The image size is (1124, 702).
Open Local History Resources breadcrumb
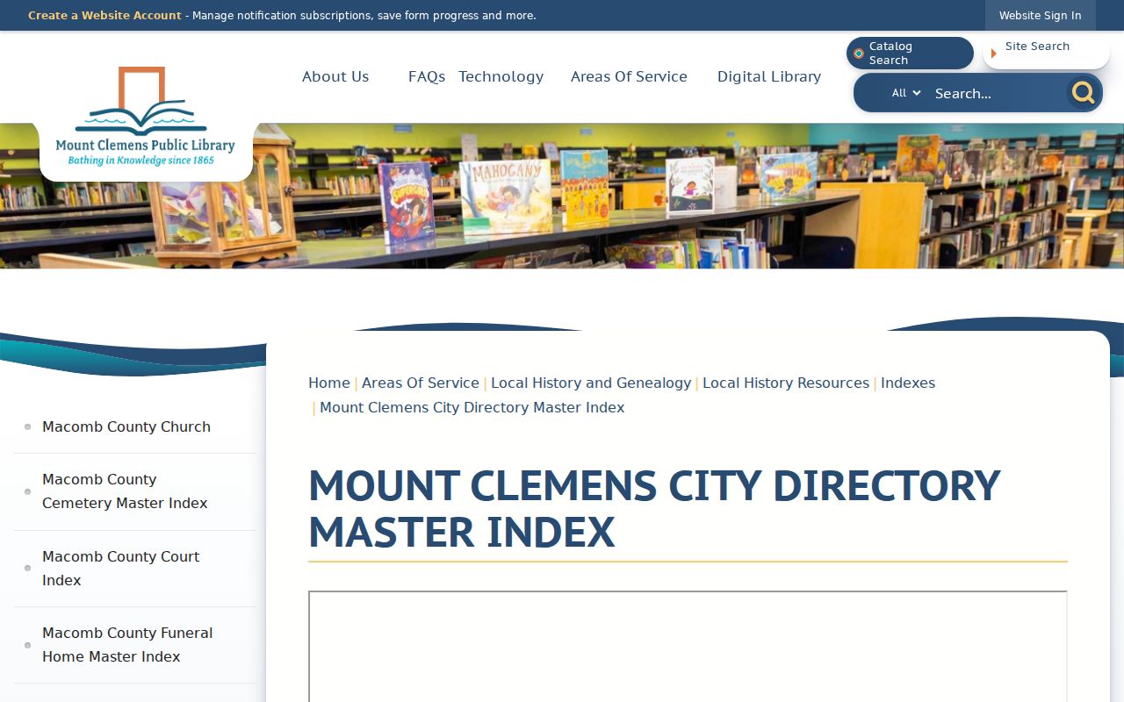click(786, 383)
